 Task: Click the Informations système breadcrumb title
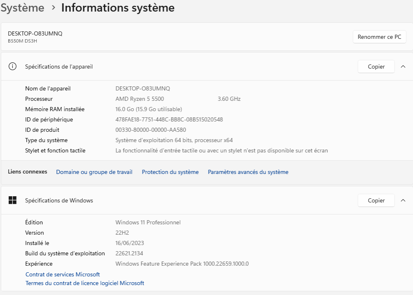point(118,7)
